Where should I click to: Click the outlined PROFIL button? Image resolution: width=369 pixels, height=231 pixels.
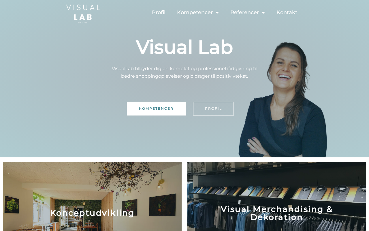point(213,109)
